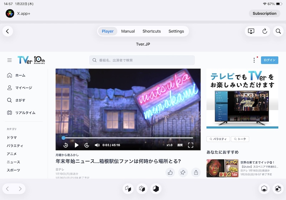Select the ドラマ category
The height and width of the screenshot is (200, 286).
pyautogui.click(x=12, y=138)
